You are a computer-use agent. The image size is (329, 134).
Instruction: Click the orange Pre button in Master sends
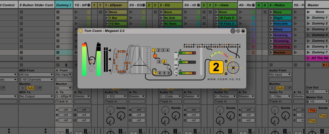coord(312,110)
